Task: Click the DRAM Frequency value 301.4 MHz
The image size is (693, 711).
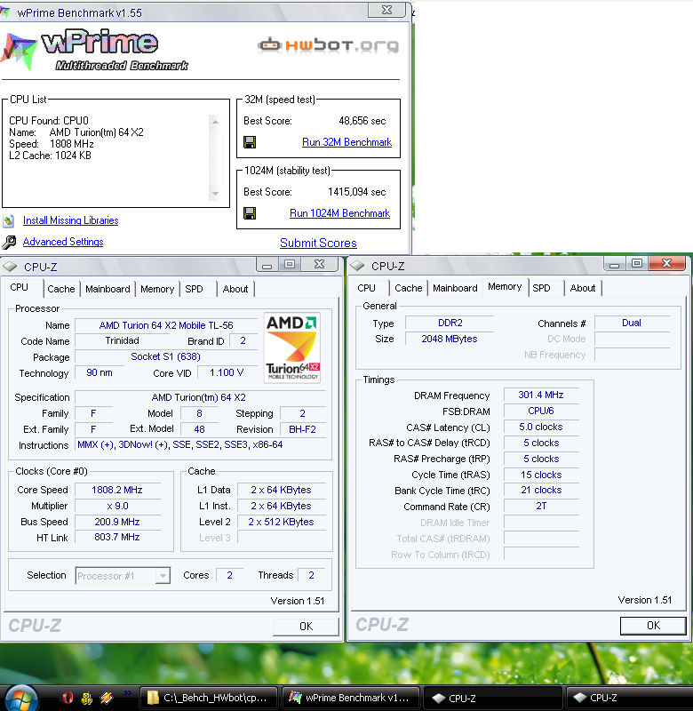Action: point(541,395)
